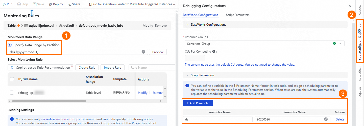Check the select-all rules checkbox
The image size is (364, 126).
(12, 79)
